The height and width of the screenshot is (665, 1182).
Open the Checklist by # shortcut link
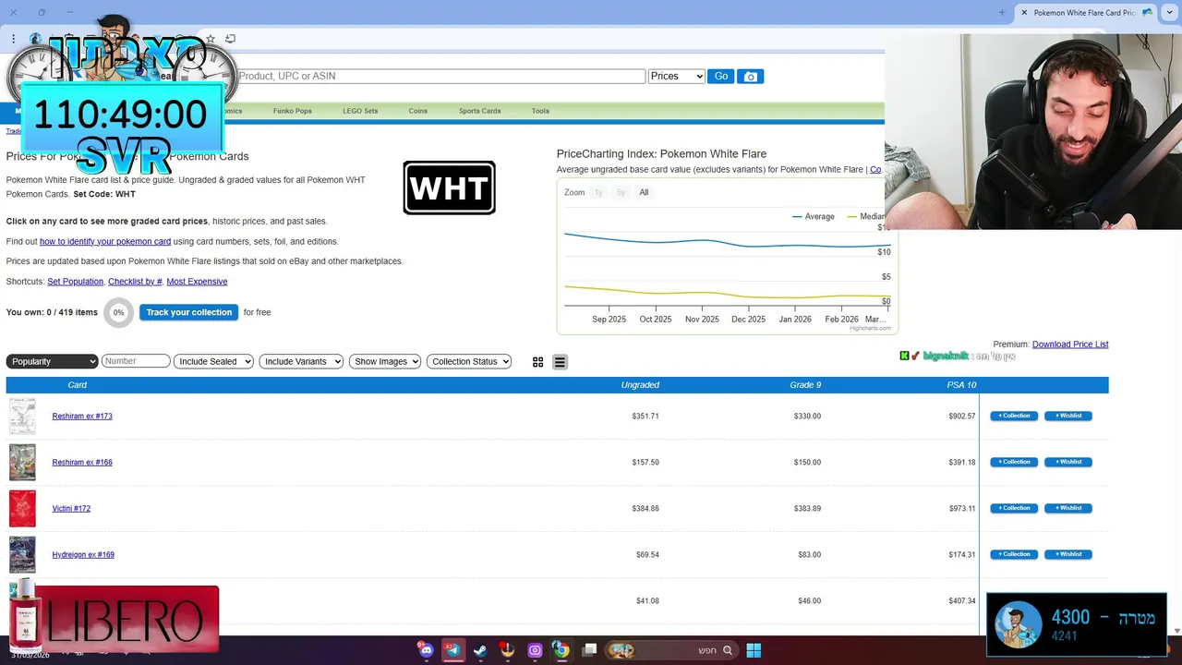[135, 282]
